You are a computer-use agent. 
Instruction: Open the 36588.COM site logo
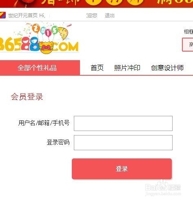coord(39,38)
